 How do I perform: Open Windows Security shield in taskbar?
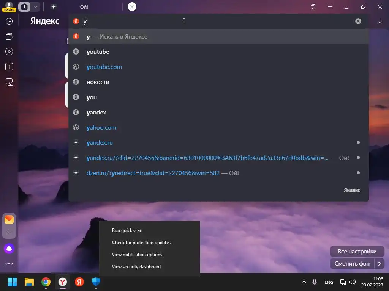tap(96, 282)
